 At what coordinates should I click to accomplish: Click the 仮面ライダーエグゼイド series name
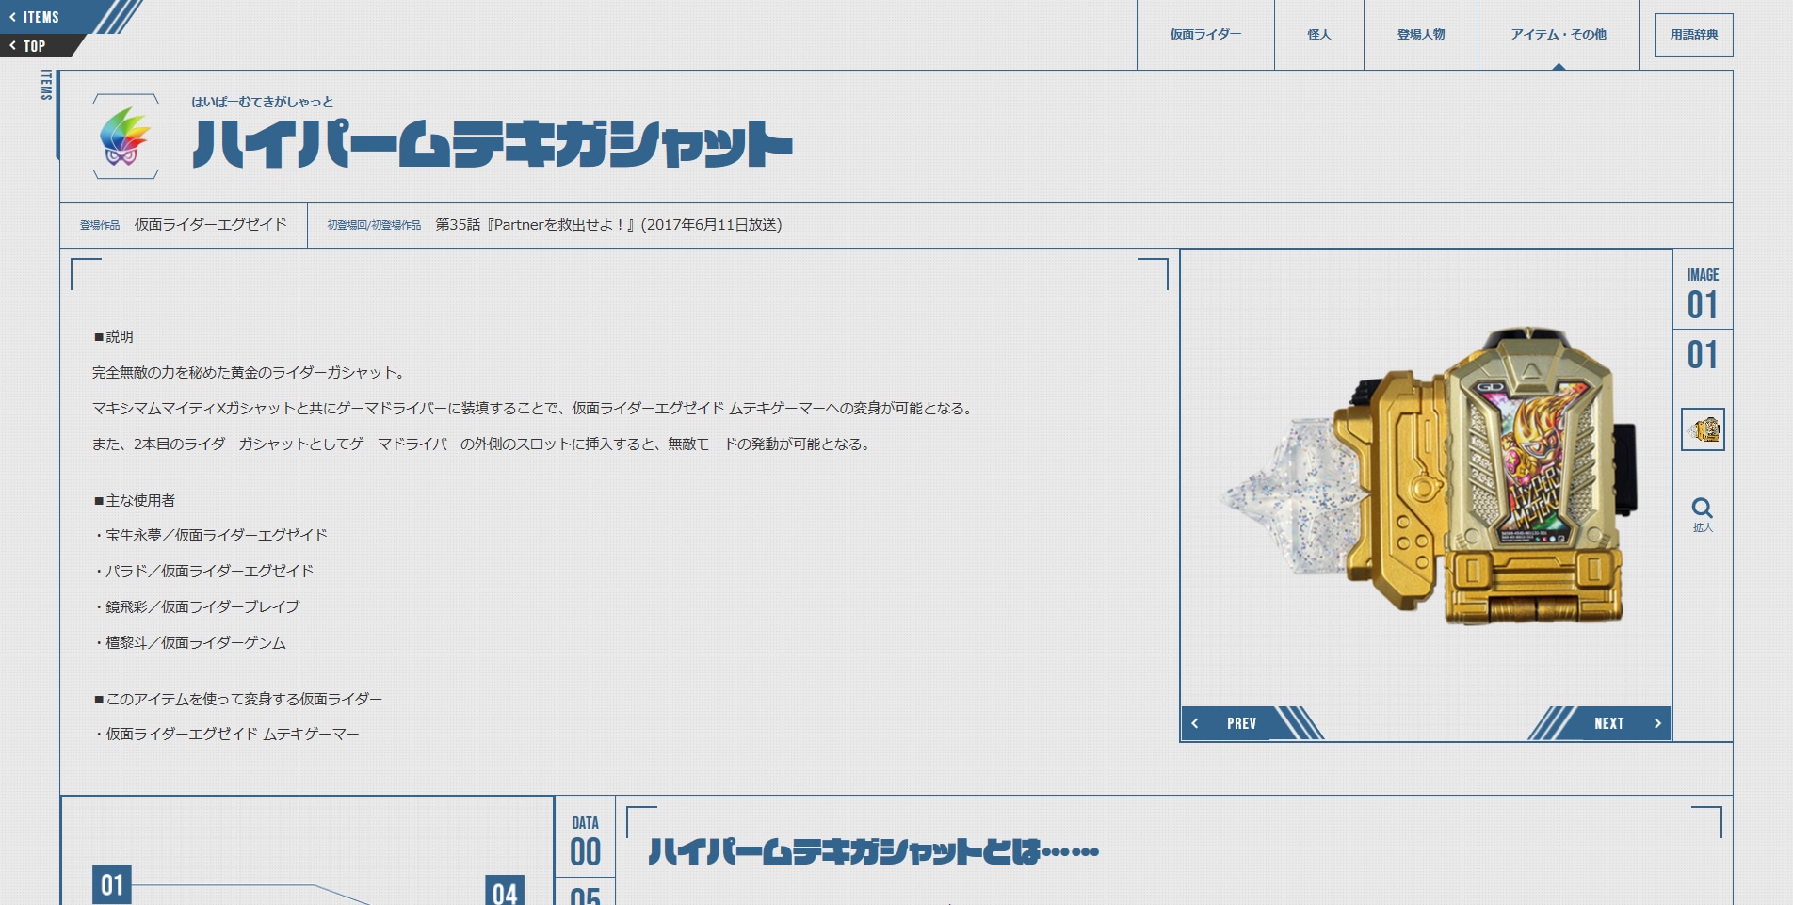click(x=211, y=224)
